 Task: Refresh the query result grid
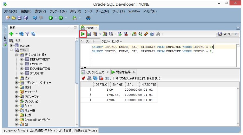coord(95,78)
